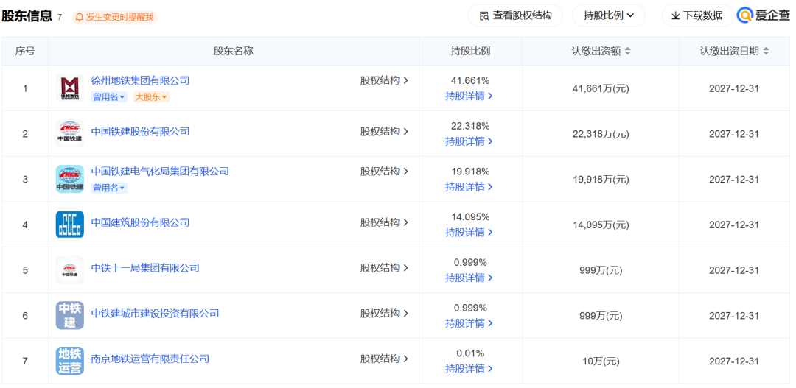Screen dimensions: 796x388
Task: Click the download arrow icon beside 下载数据
Action: click(675, 15)
